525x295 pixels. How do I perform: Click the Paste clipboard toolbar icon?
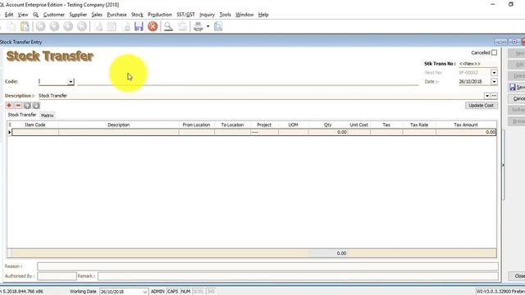pyautogui.click(x=25, y=26)
